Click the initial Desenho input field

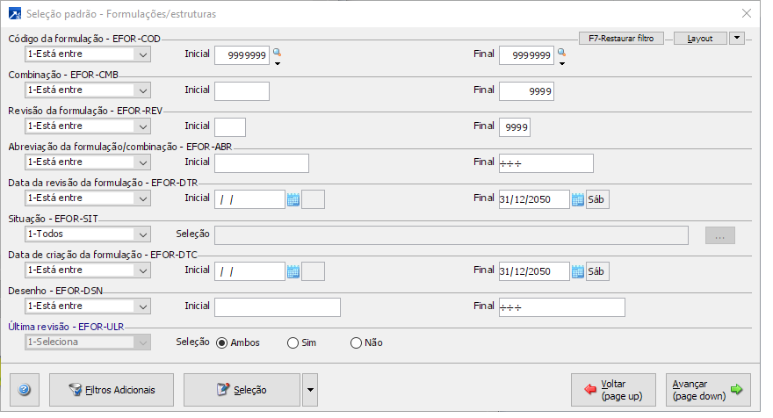tap(277, 306)
